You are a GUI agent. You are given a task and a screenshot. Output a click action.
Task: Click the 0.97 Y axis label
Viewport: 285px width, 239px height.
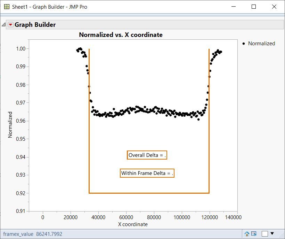[21, 103]
